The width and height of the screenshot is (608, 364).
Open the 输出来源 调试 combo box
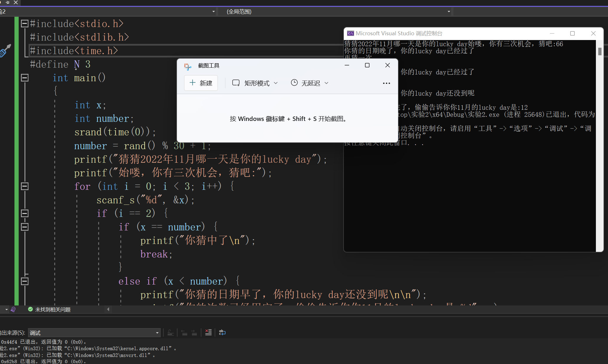point(94,333)
